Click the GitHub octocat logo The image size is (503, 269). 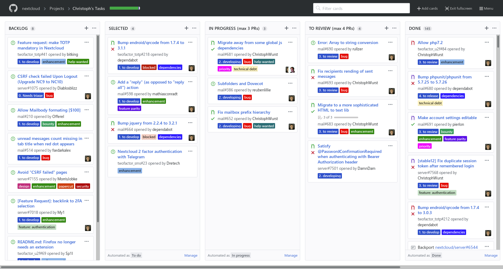click(x=13, y=8)
